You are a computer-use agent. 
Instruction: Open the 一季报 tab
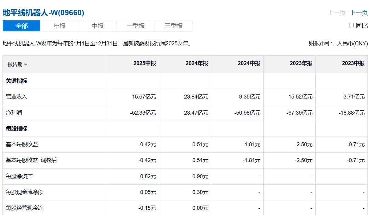click(x=135, y=26)
